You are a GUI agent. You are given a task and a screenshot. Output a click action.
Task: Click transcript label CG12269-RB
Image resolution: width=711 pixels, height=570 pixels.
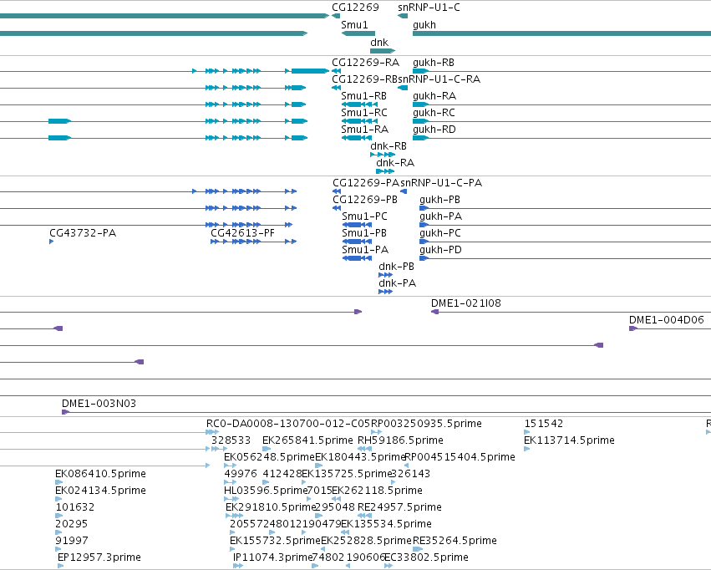coord(365,79)
